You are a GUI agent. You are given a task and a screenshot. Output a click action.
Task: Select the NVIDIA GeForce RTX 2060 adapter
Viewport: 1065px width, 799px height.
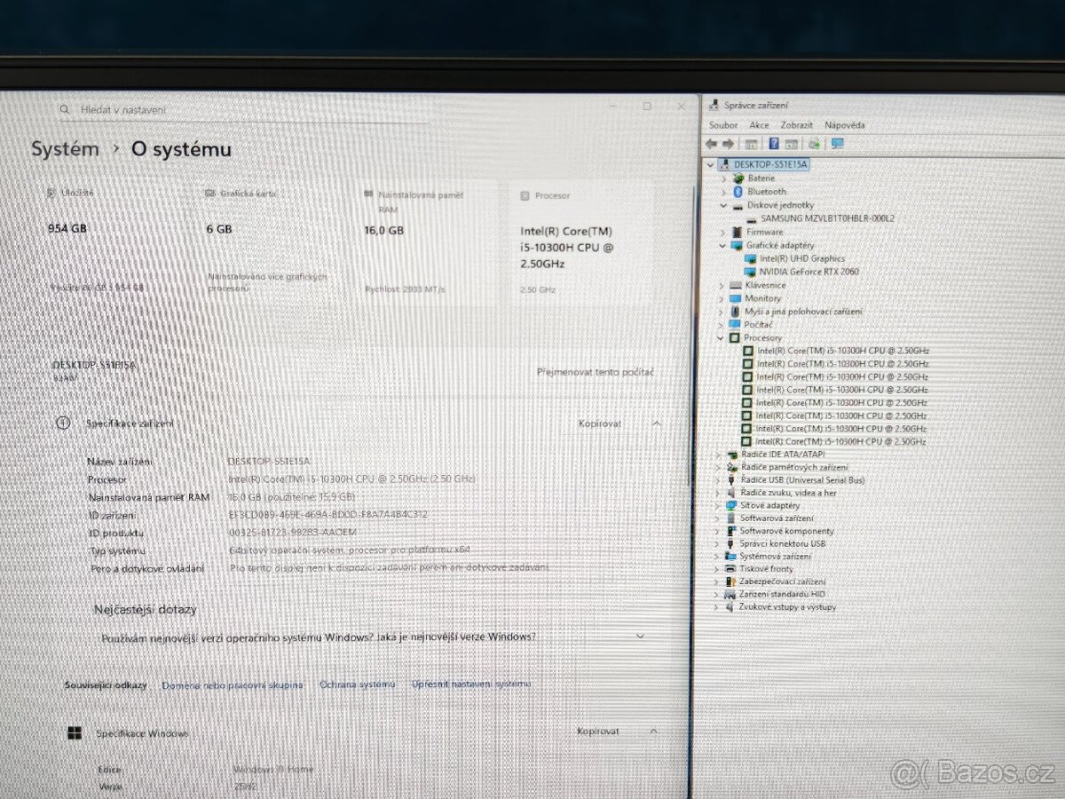(x=808, y=272)
